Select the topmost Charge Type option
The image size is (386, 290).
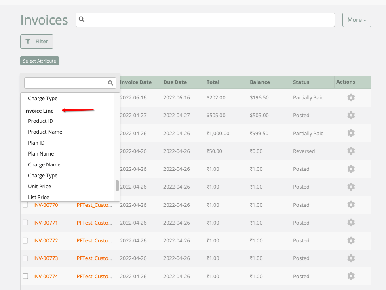pyautogui.click(x=42, y=99)
